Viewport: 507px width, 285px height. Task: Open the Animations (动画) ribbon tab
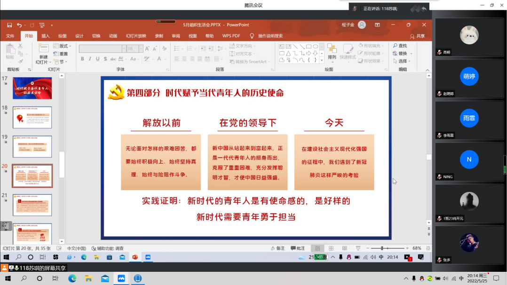click(113, 36)
